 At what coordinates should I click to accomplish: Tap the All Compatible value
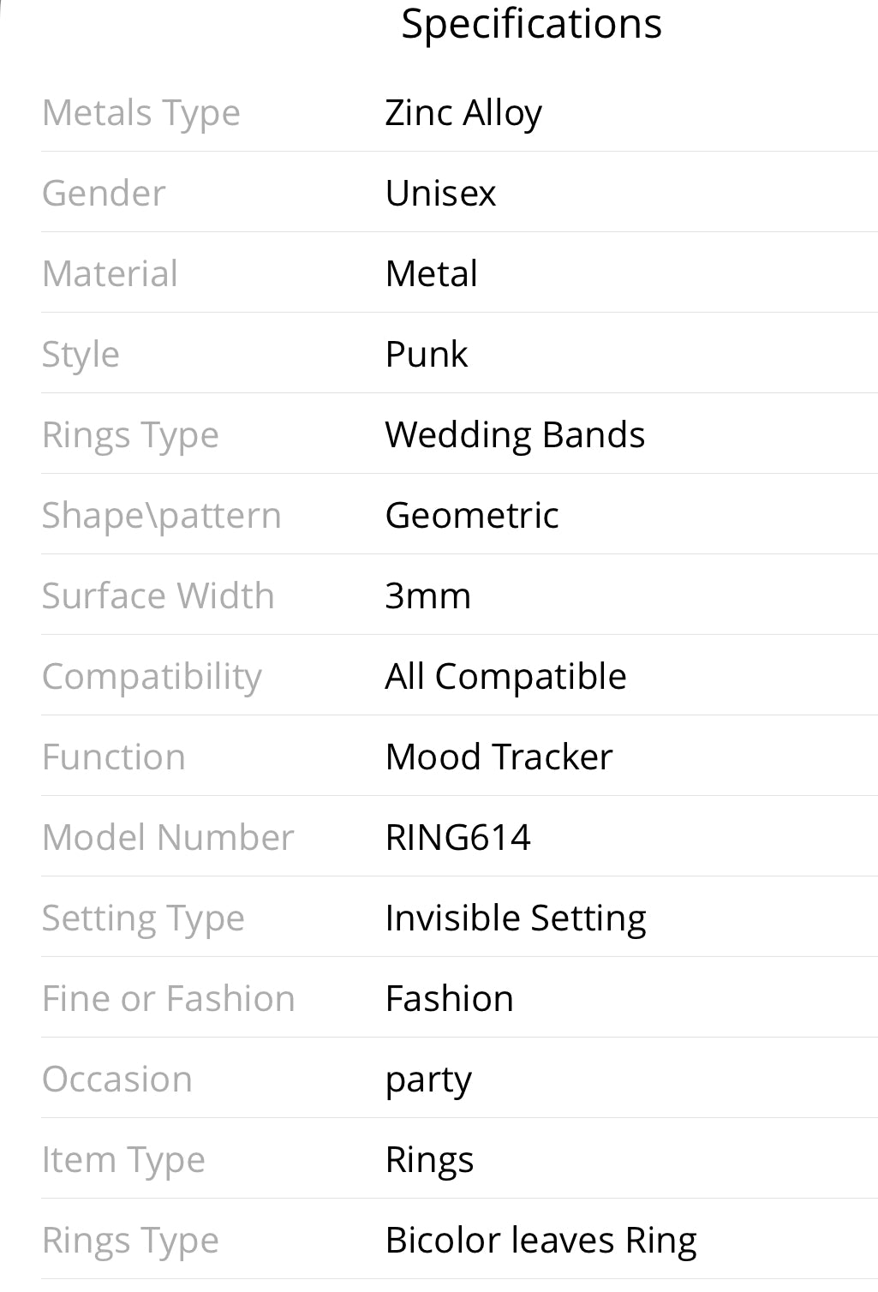click(505, 677)
